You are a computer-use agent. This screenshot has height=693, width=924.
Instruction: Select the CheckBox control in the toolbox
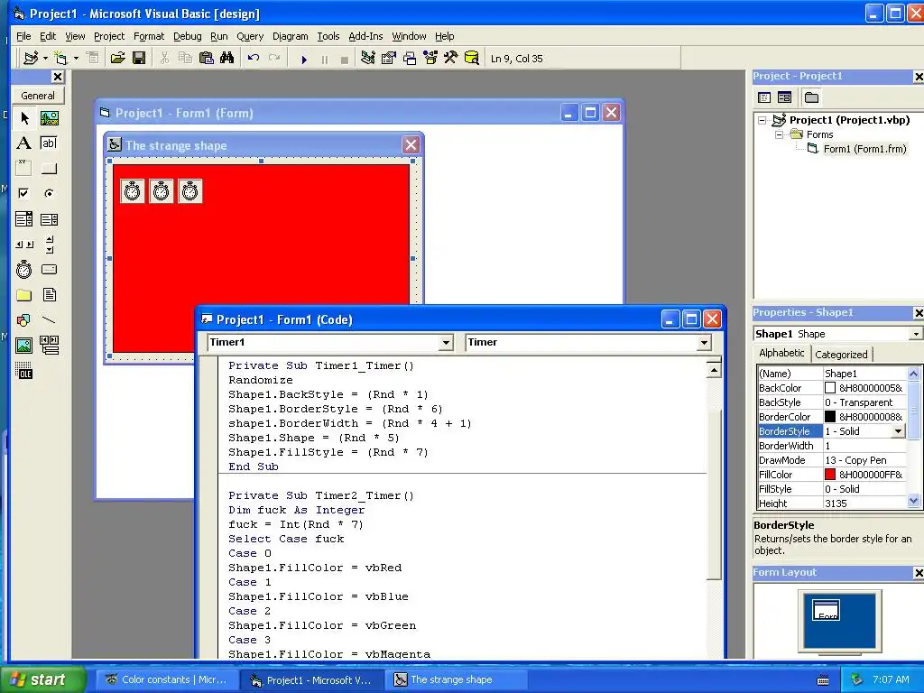[24, 193]
